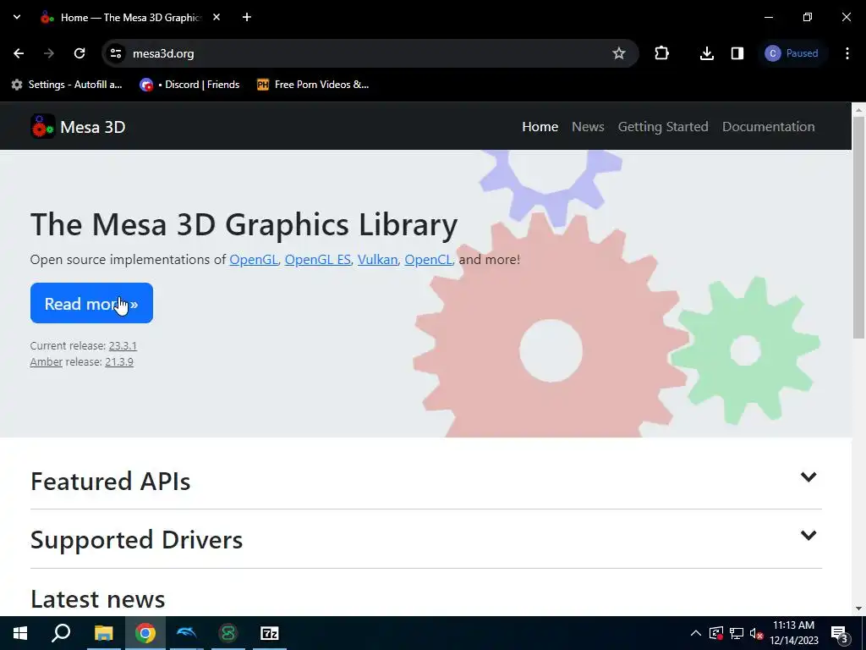Close the Mesa 3D Graphics tab
866x650 pixels.
click(x=216, y=18)
